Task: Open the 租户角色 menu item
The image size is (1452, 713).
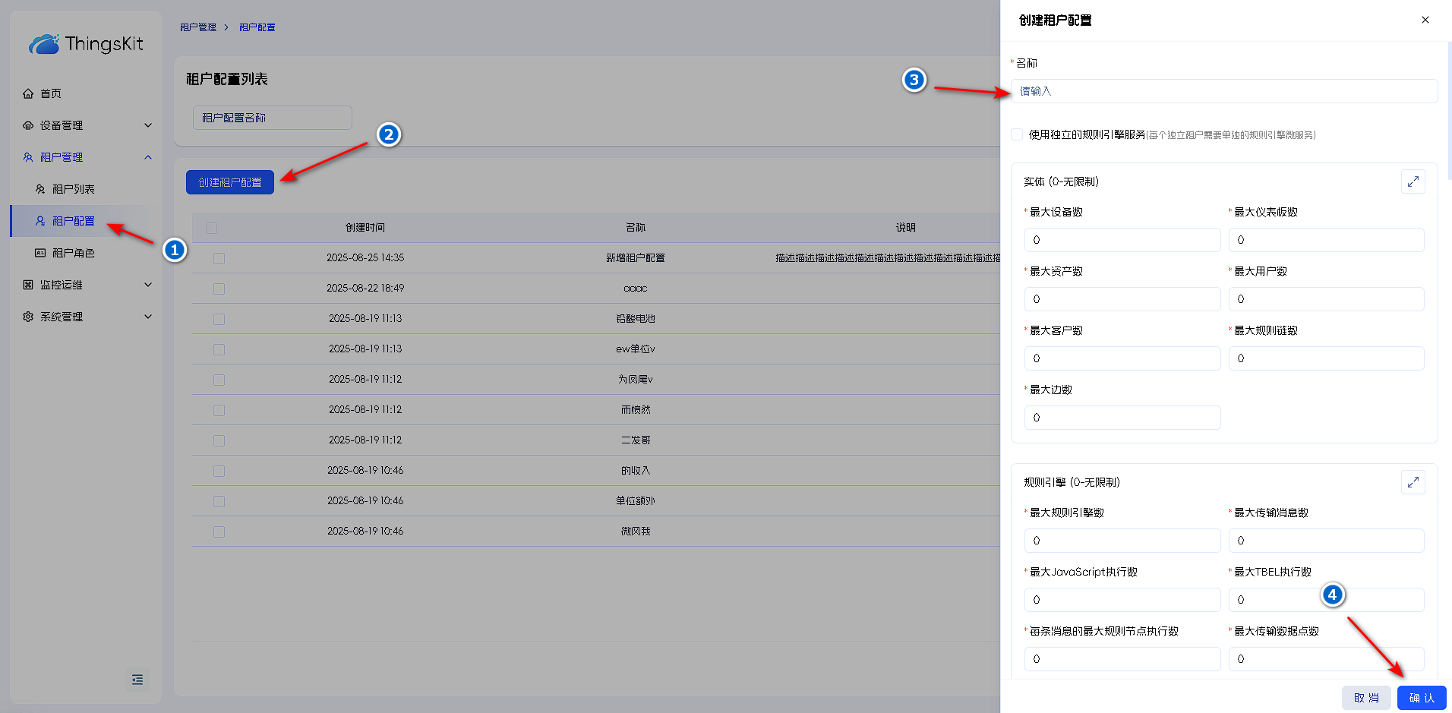Action: [73, 253]
